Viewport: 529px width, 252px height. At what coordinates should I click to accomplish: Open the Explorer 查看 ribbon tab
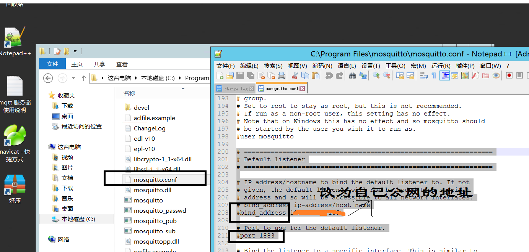122,64
